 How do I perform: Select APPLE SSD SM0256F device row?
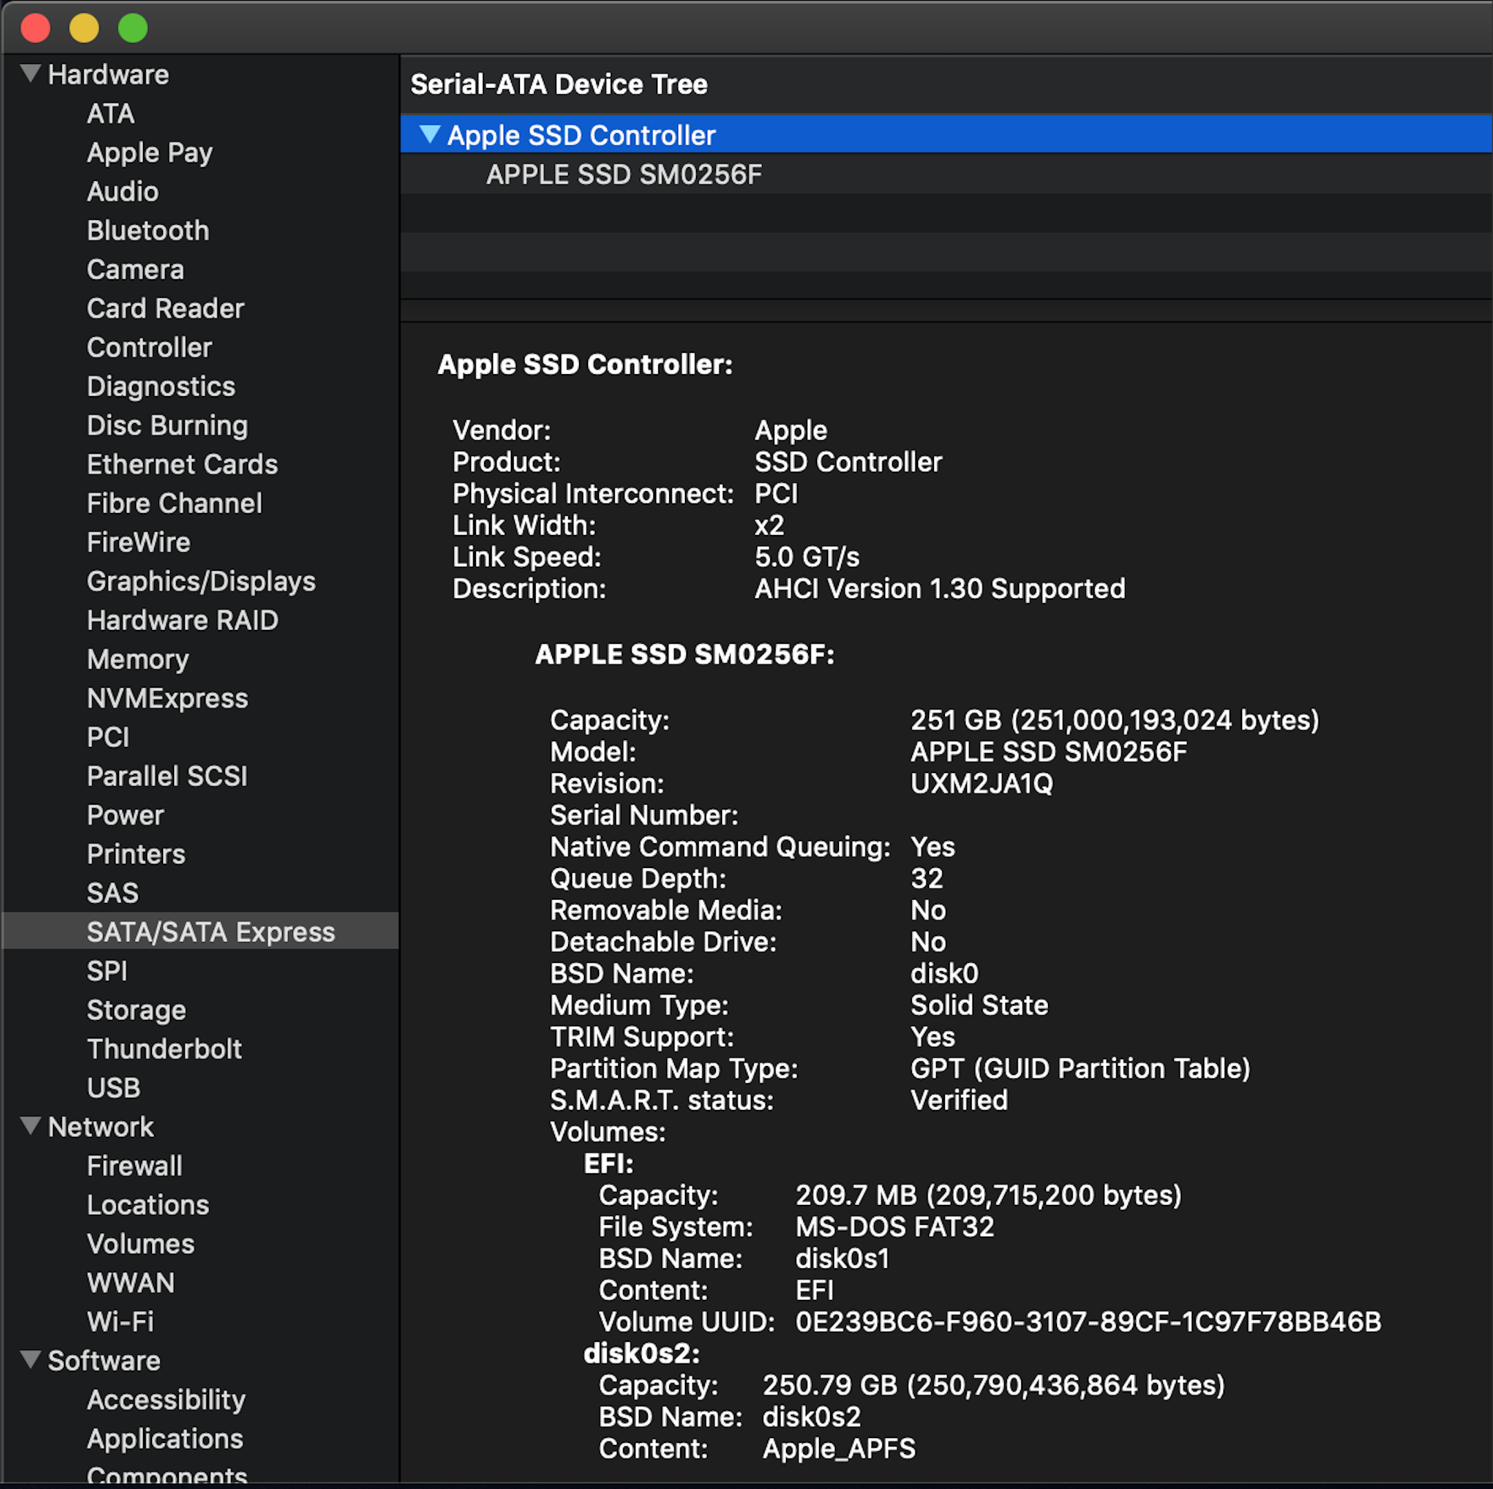[623, 175]
